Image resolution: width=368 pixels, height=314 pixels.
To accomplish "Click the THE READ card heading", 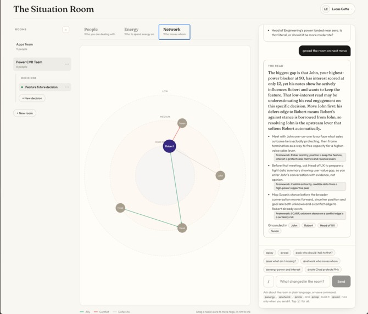I will pos(276,66).
